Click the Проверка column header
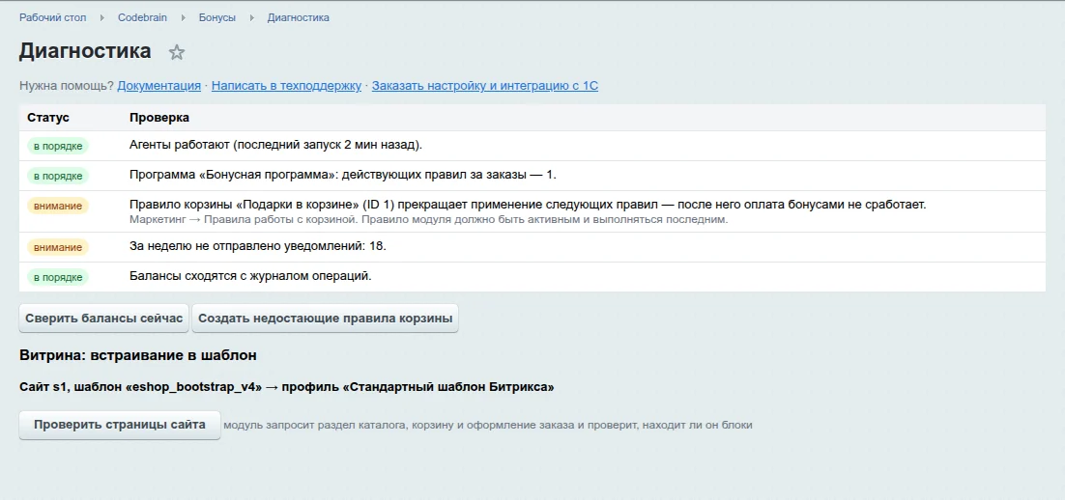 (x=159, y=118)
